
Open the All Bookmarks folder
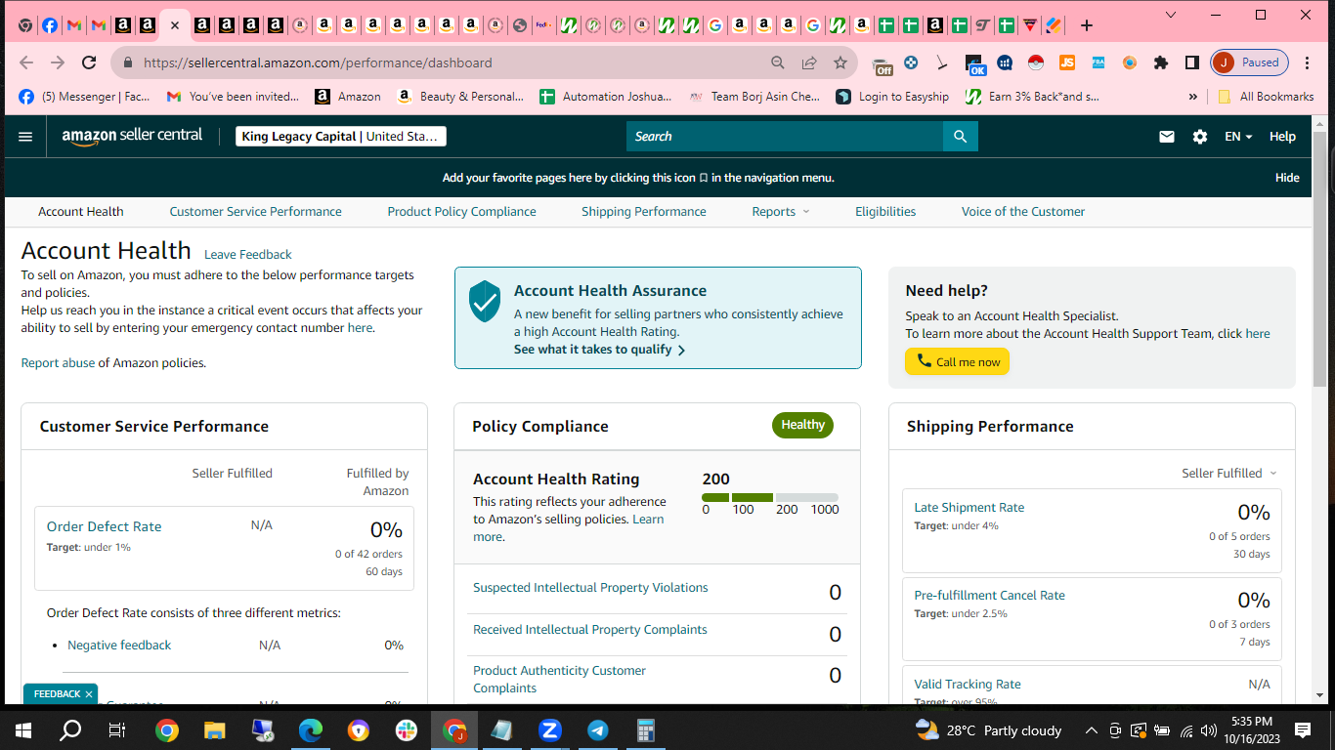(x=1266, y=97)
